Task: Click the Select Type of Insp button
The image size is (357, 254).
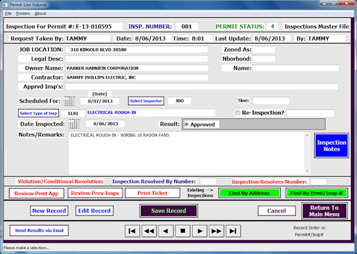Action: (x=39, y=113)
